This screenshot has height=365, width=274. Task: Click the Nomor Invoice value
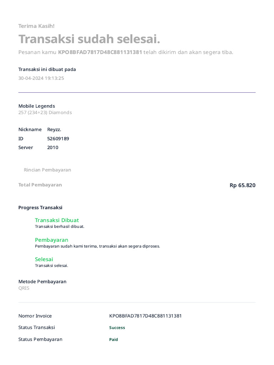[x=145, y=316]
